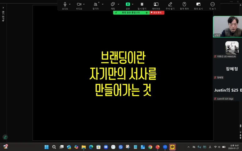The image size is (242, 151).
Task: Click the show meeting (회의 표시) icon
Action: pos(198,4)
